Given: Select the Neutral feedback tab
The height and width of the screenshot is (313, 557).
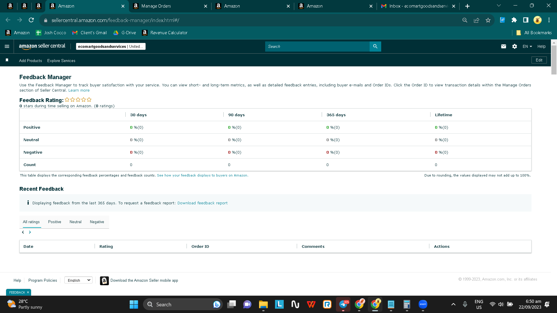Looking at the screenshot, I should click(x=75, y=222).
